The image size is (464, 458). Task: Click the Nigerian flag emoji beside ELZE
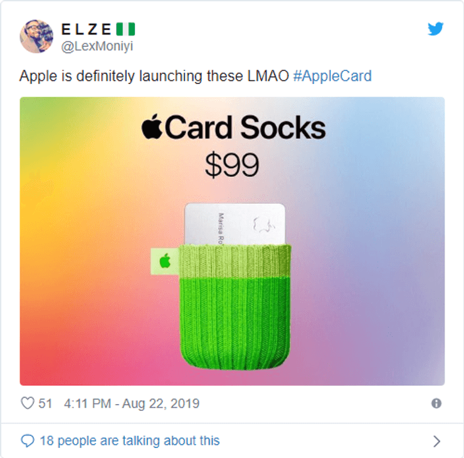tap(125, 29)
